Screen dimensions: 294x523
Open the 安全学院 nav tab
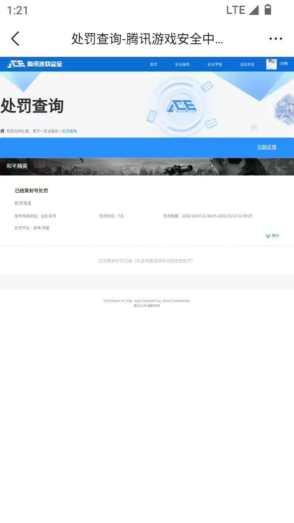pyautogui.click(x=215, y=65)
